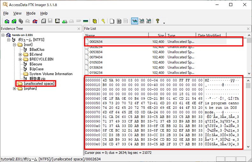This screenshot has width=252, height=162.
Task: Click the Size column header
Action: point(157,35)
